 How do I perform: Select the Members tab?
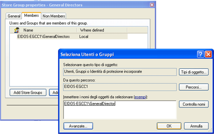pos(31,15)
